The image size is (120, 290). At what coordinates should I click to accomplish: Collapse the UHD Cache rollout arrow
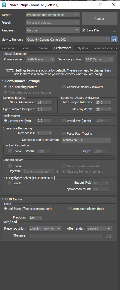coord(3,199)
